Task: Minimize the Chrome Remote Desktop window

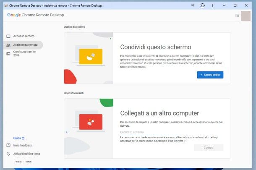Action: (224, 5)
